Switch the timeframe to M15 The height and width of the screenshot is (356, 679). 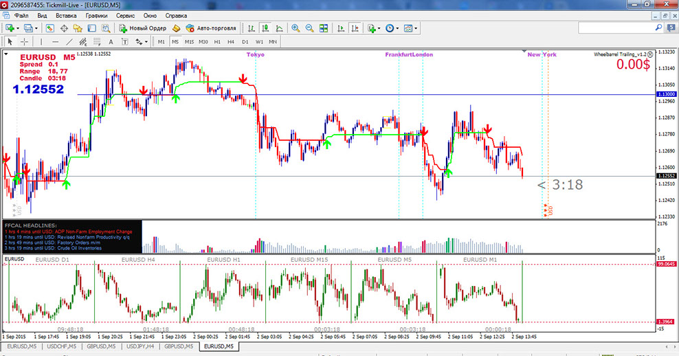pyautogui.click(x=189, y=42)
